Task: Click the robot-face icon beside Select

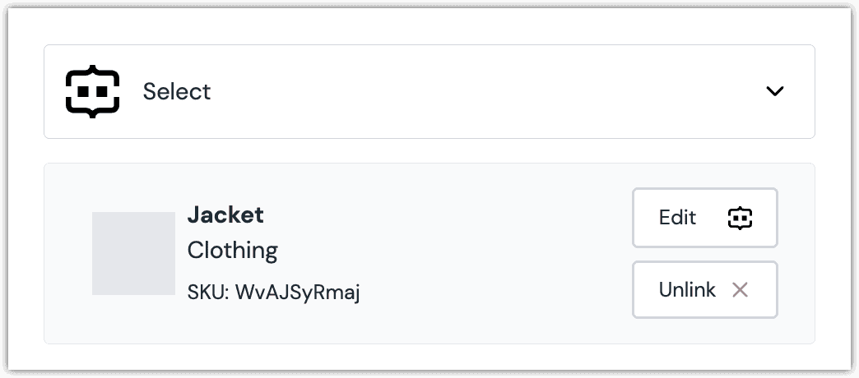Action: (92, 91)
